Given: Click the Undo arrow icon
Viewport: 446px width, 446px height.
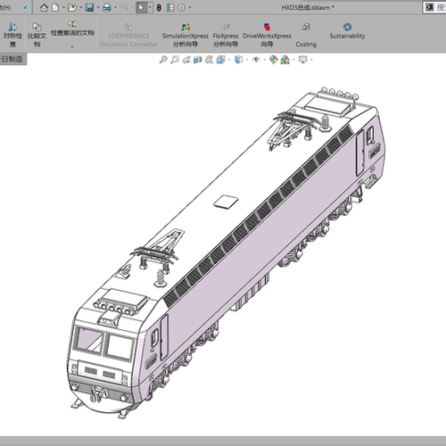Looking at the screenshot, I should pyautogui.click(x=124, y=7).
